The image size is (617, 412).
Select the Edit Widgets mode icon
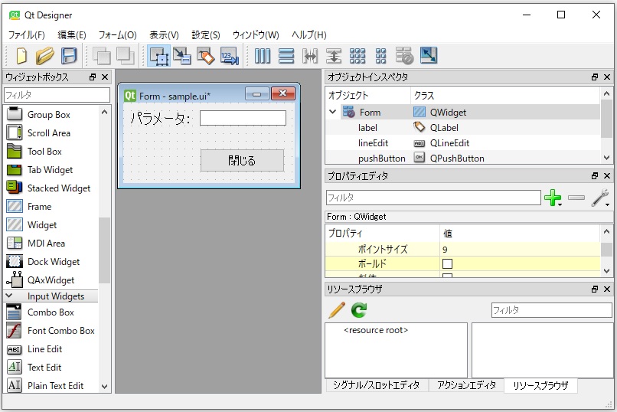click(159, 55)
